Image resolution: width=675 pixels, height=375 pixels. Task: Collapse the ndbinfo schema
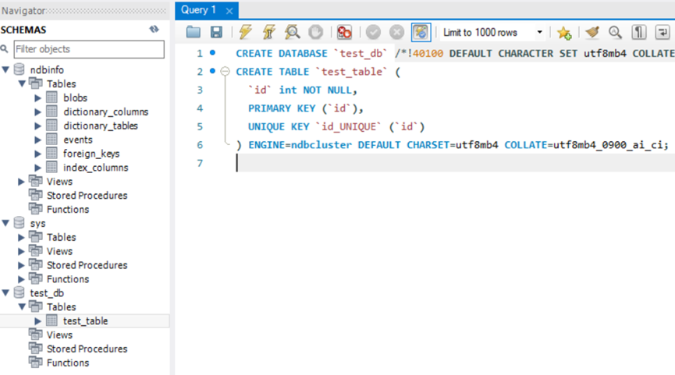pos(6,69)
